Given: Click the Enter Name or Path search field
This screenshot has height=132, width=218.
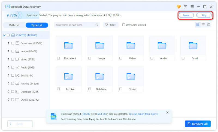Looking at the screenshot, I should pyautogui.click(x=75, y=25).
